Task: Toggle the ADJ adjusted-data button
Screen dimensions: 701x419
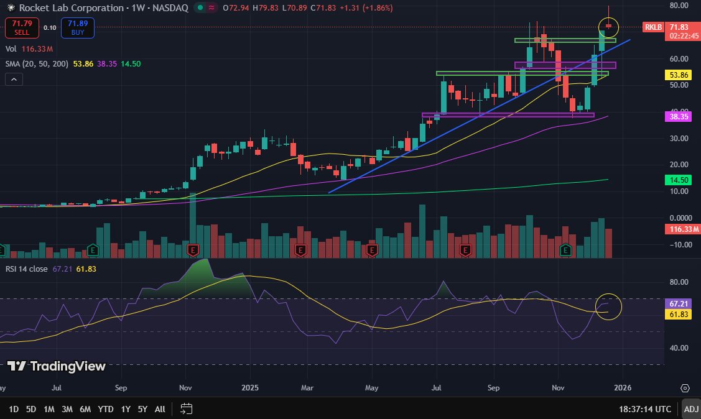Action: point(691,408)
